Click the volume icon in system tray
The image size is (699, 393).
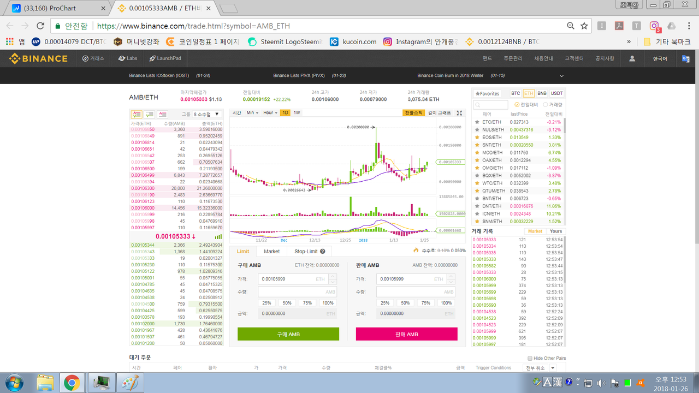point(602,383)
